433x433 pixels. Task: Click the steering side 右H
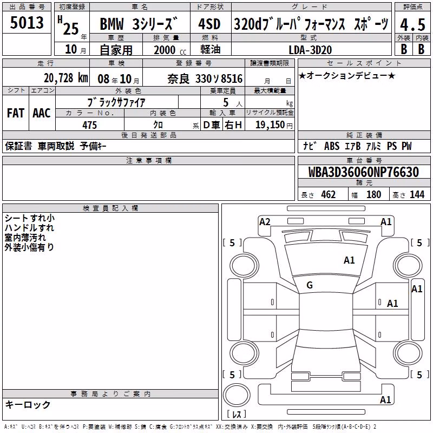pyautogui.click(x=233, y=125)
